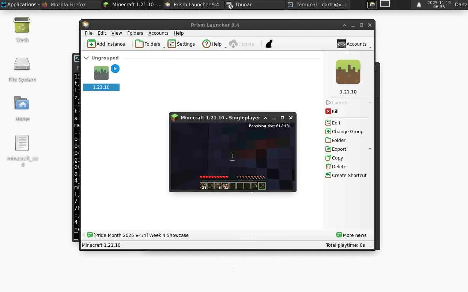Click the Change Group button label
This screenshot has height=292, width=468.
point(348,131)
